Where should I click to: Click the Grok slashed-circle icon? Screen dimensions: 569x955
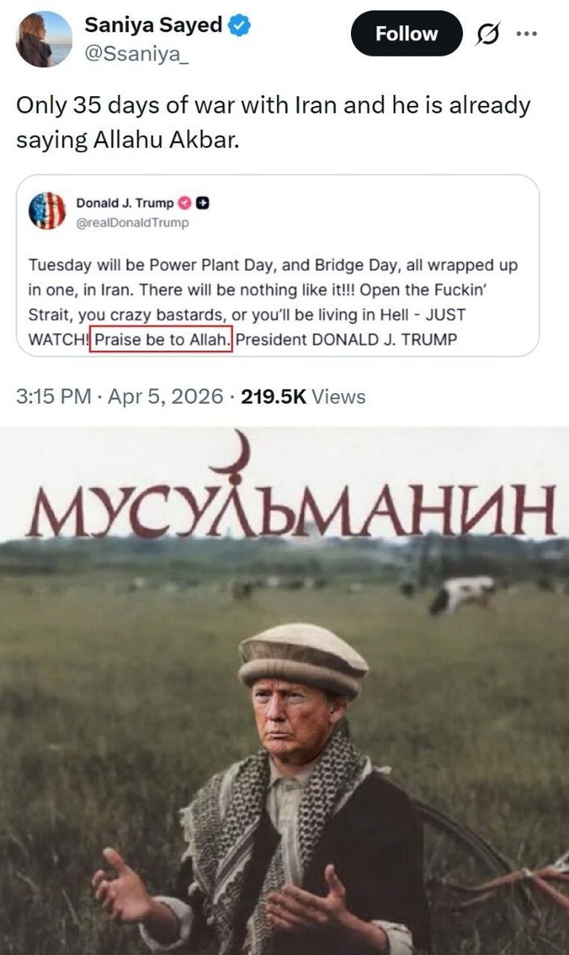486,33
